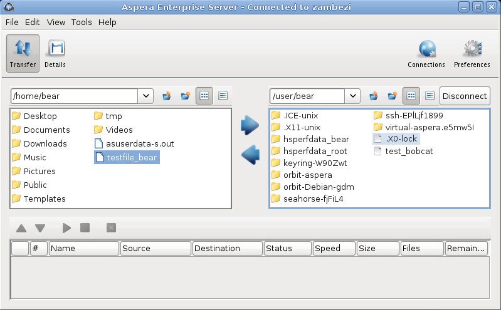This screenshot has width=501, height=310.
Task: Open the Edit menu
Action: pos(32,23)
